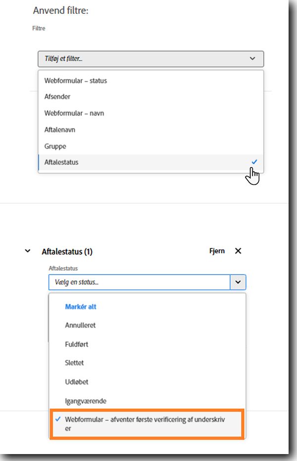The height and width of the screenshot is (461, 297).
Task: Select the Slettet status option
Action: tap(147, 363)
